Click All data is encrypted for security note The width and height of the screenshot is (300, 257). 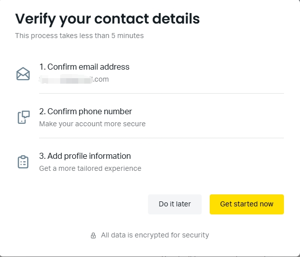155,235
